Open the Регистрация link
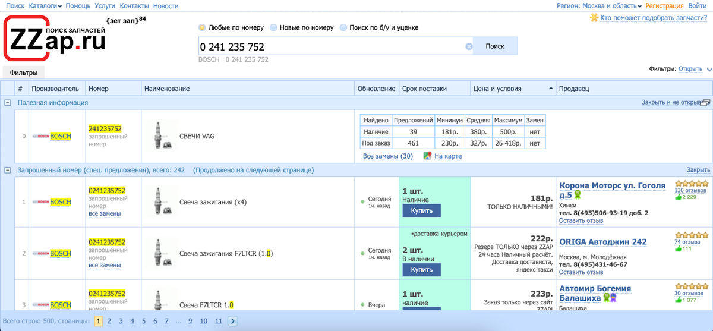The height and width of the screenshot is (331, 713). [664, 5]
